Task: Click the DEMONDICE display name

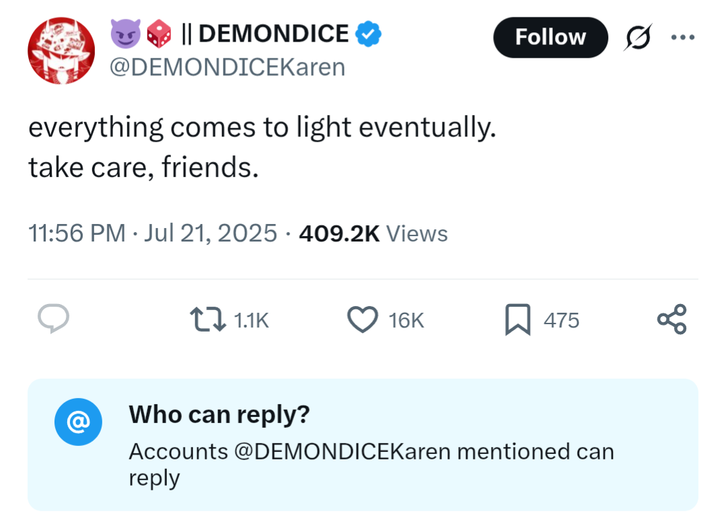Action: [273, 34]
